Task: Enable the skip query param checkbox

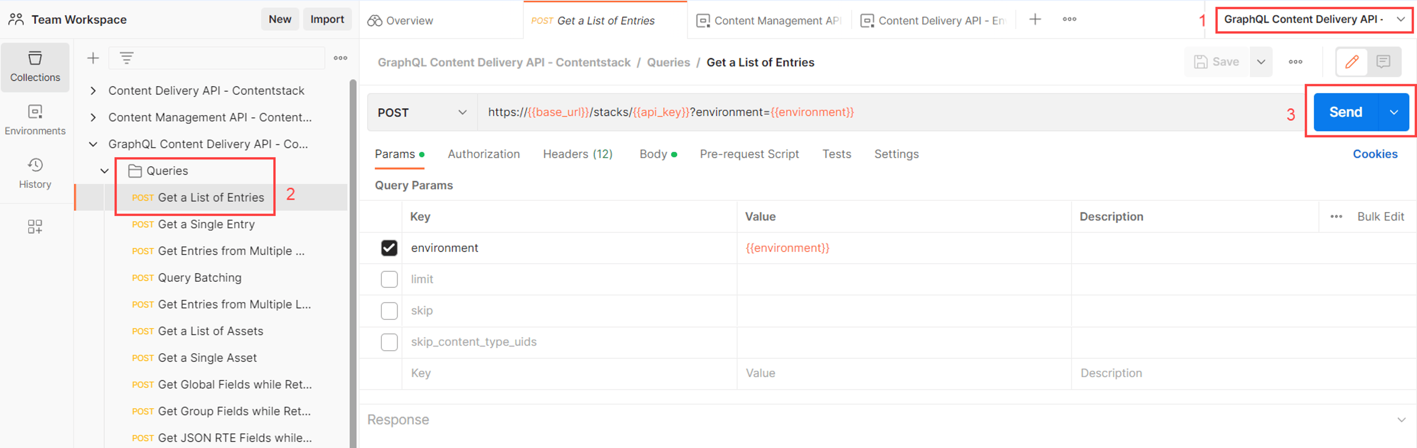Action: 389,310
